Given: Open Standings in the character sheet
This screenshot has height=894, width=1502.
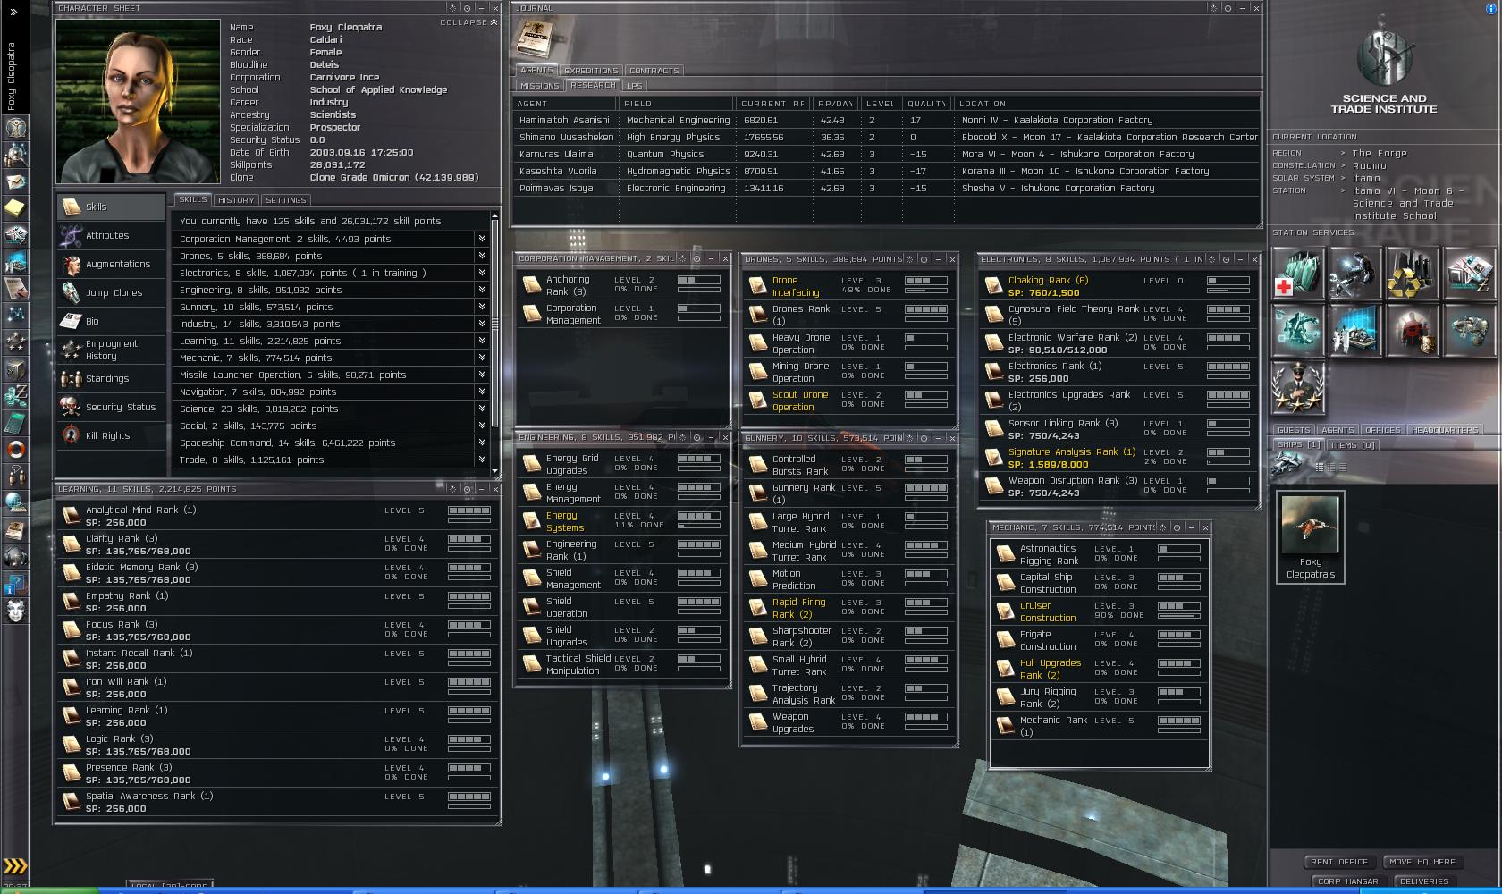Looking at the screenshot, I should point(112,378).
